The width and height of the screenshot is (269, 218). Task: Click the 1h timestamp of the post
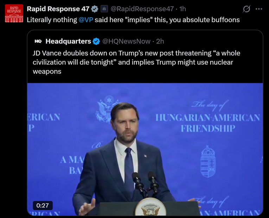coord(182,9)
